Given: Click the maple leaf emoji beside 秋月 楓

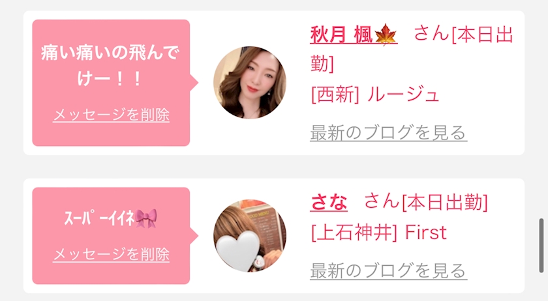Looking at the screenshot, I should [385, 35].
